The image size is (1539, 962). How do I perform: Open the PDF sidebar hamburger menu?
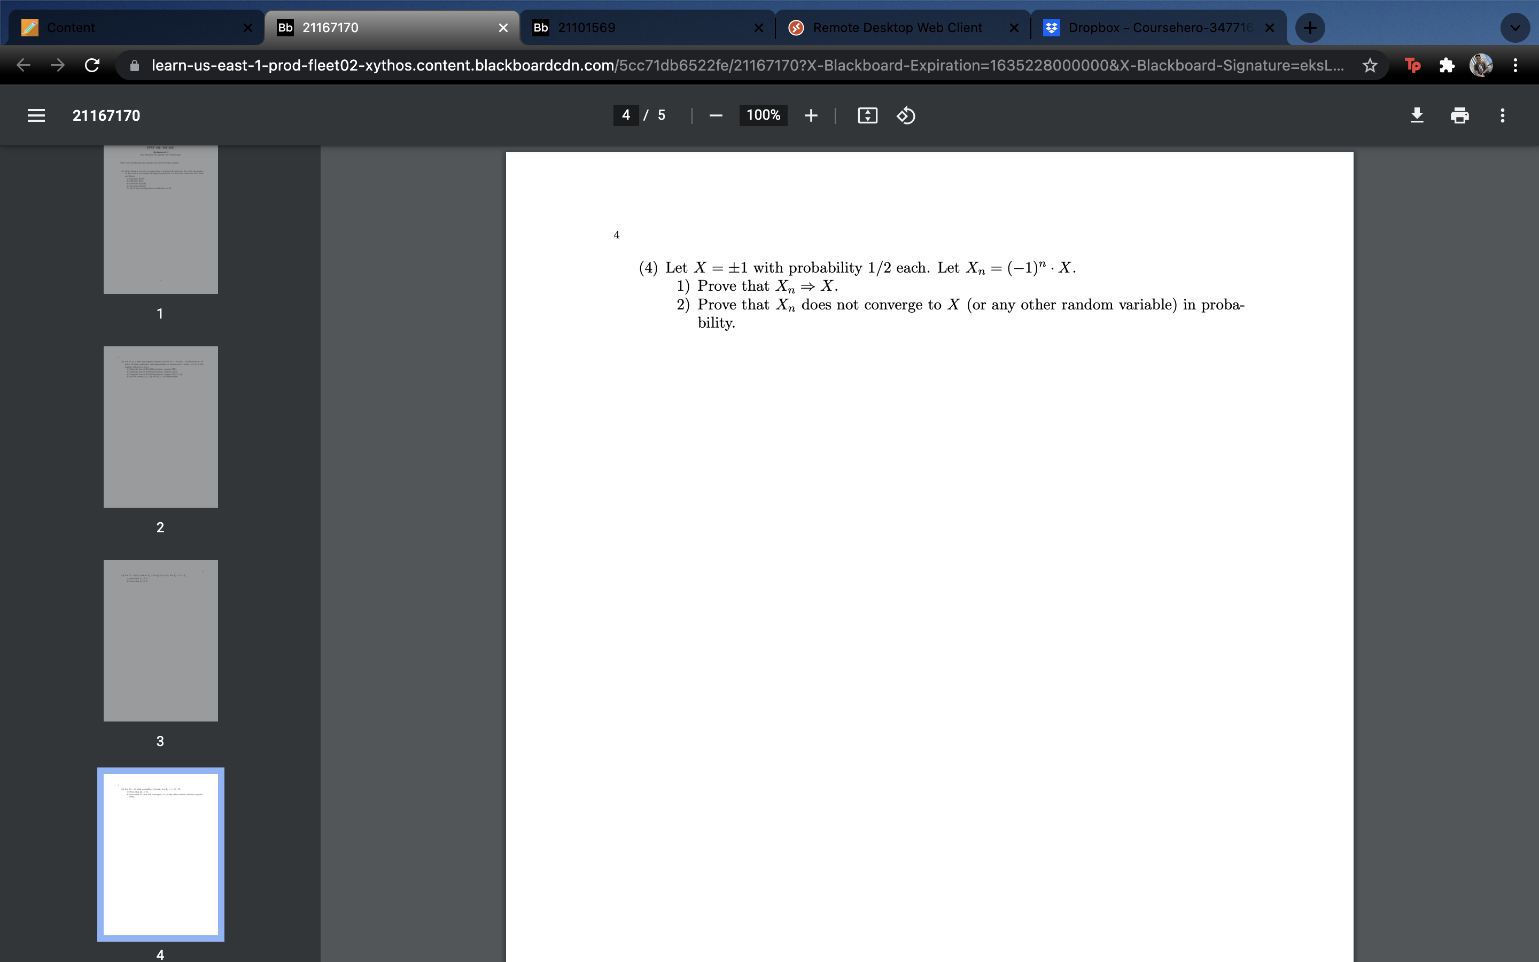tap(36, 115)
